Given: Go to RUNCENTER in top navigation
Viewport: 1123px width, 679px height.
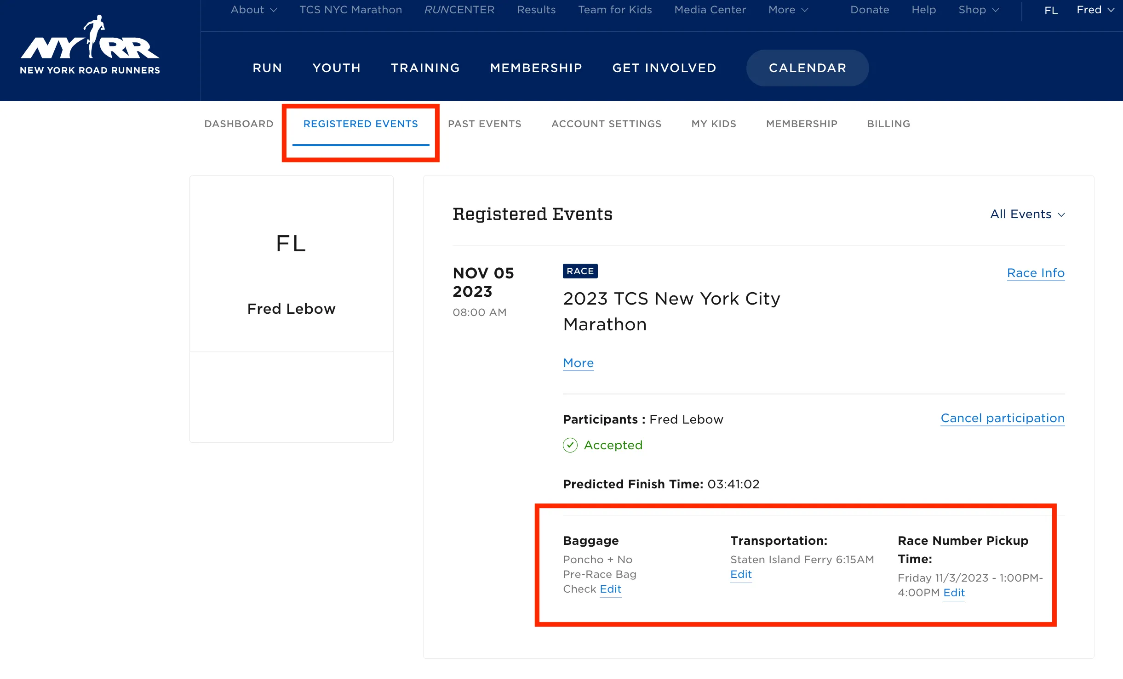Looking at the screenshot, I should pyautogui.click(x=459, y=10).
